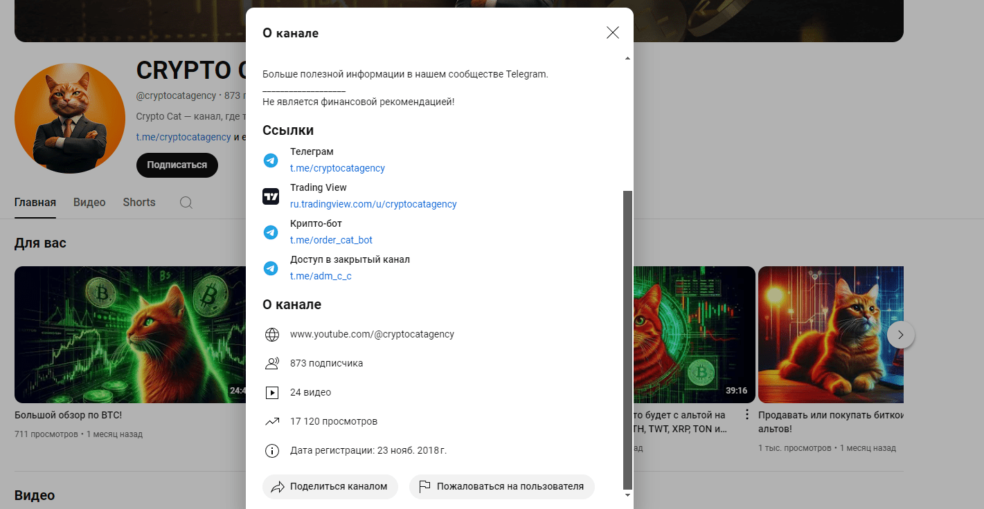Click info icon beside Дата регистрации

point(272,451)
